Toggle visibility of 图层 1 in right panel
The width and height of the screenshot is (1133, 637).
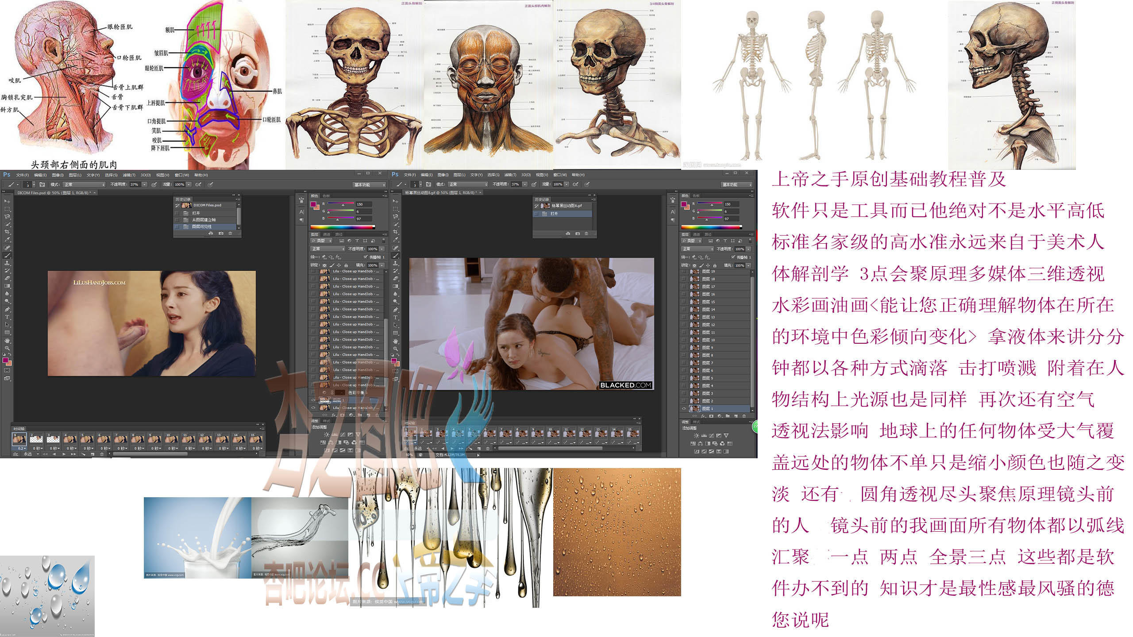[684, 408]
